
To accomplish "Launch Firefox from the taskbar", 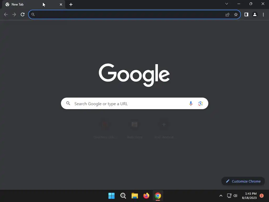I will coord(146,196).
